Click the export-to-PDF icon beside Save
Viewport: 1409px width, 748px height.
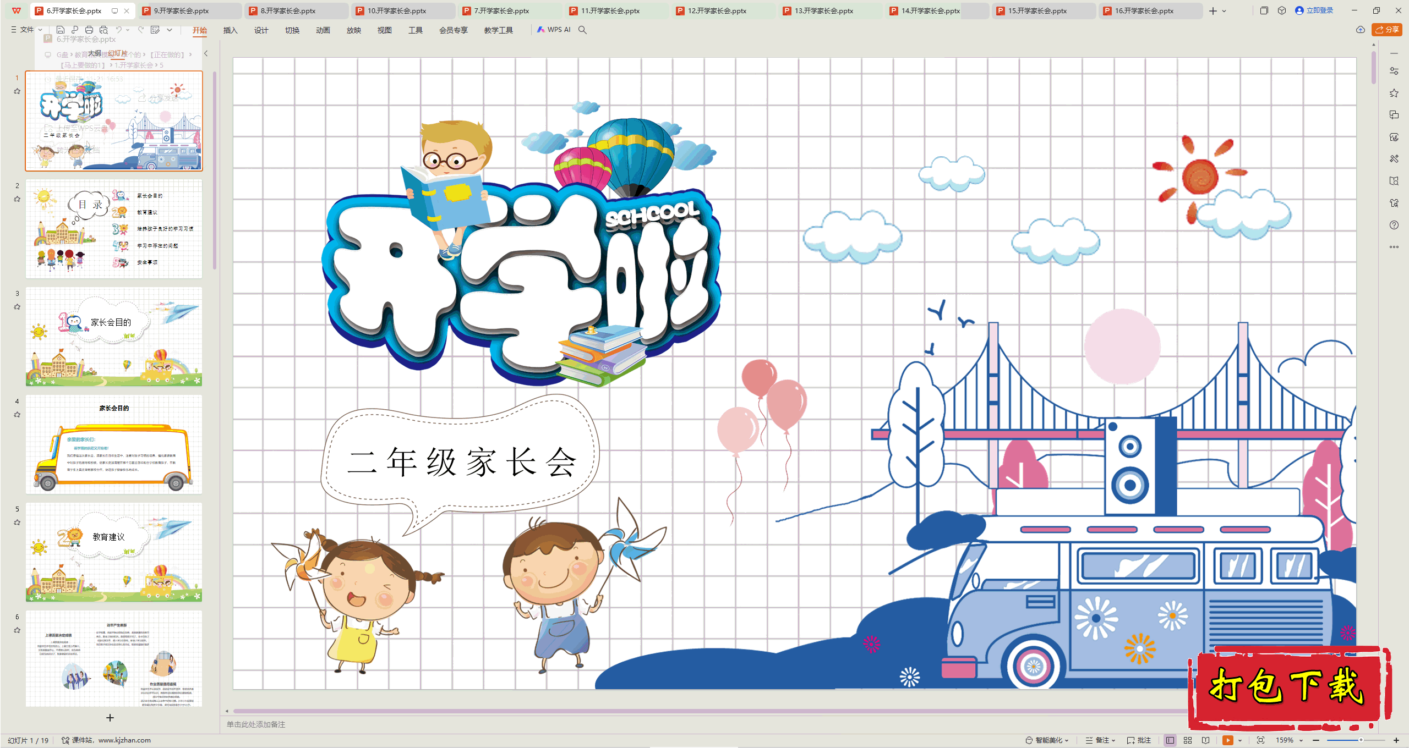click(75, 30)
